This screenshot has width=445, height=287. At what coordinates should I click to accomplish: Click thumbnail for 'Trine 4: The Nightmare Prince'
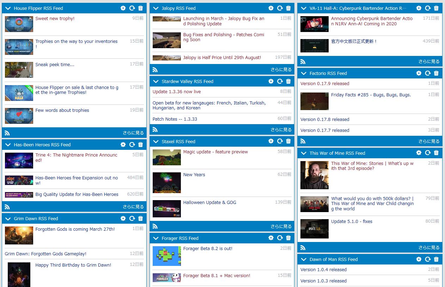[x=19, y=161]
